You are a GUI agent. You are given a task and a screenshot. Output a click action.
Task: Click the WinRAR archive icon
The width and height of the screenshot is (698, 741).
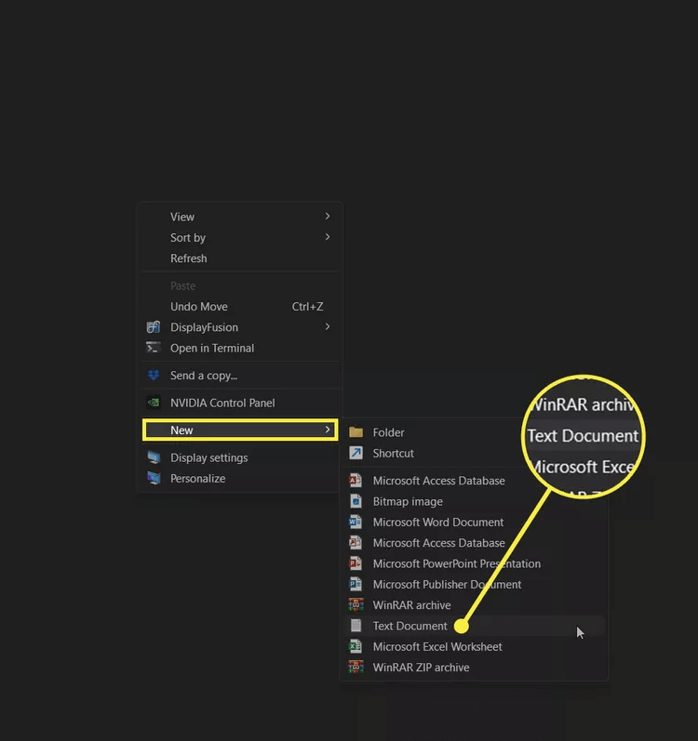tap(356, 605)
